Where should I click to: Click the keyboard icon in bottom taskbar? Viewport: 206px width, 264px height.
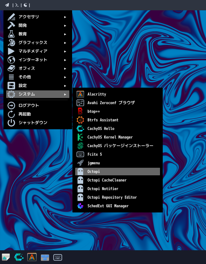58,257
